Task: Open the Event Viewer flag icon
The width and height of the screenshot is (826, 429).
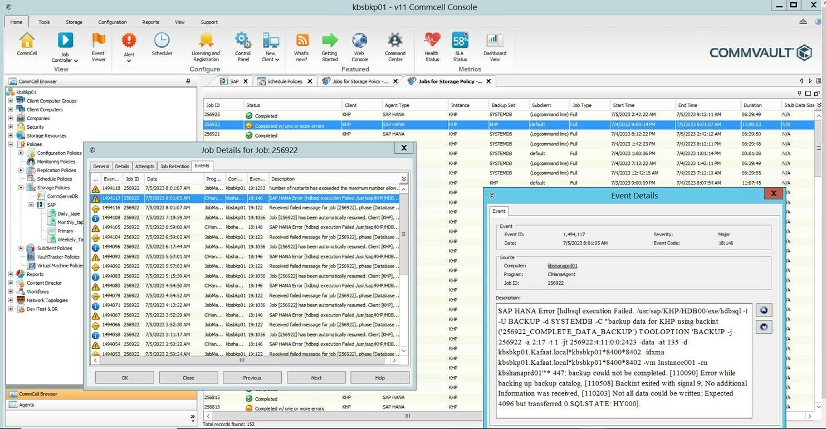Action: click(x=99, y=41)
